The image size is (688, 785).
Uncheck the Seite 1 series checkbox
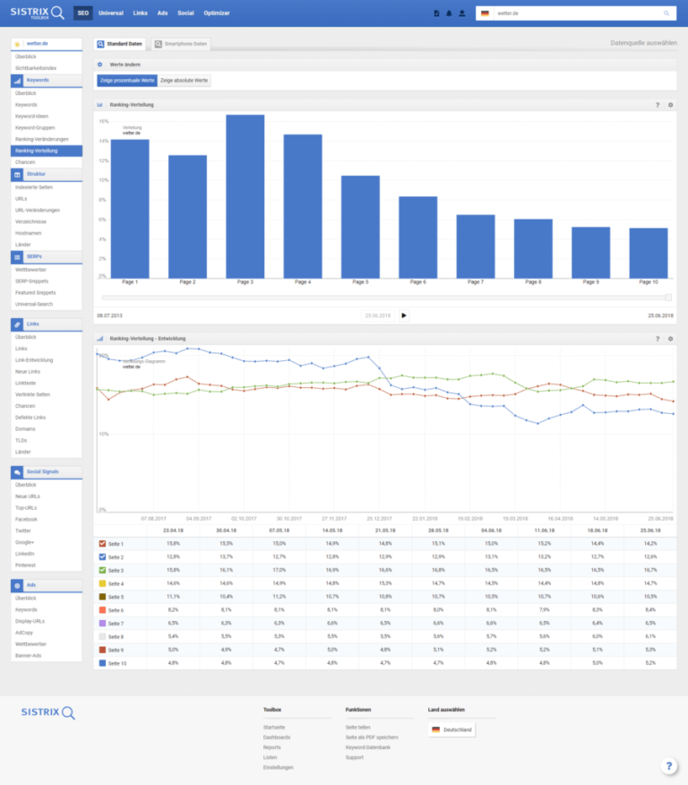point(100,544)
